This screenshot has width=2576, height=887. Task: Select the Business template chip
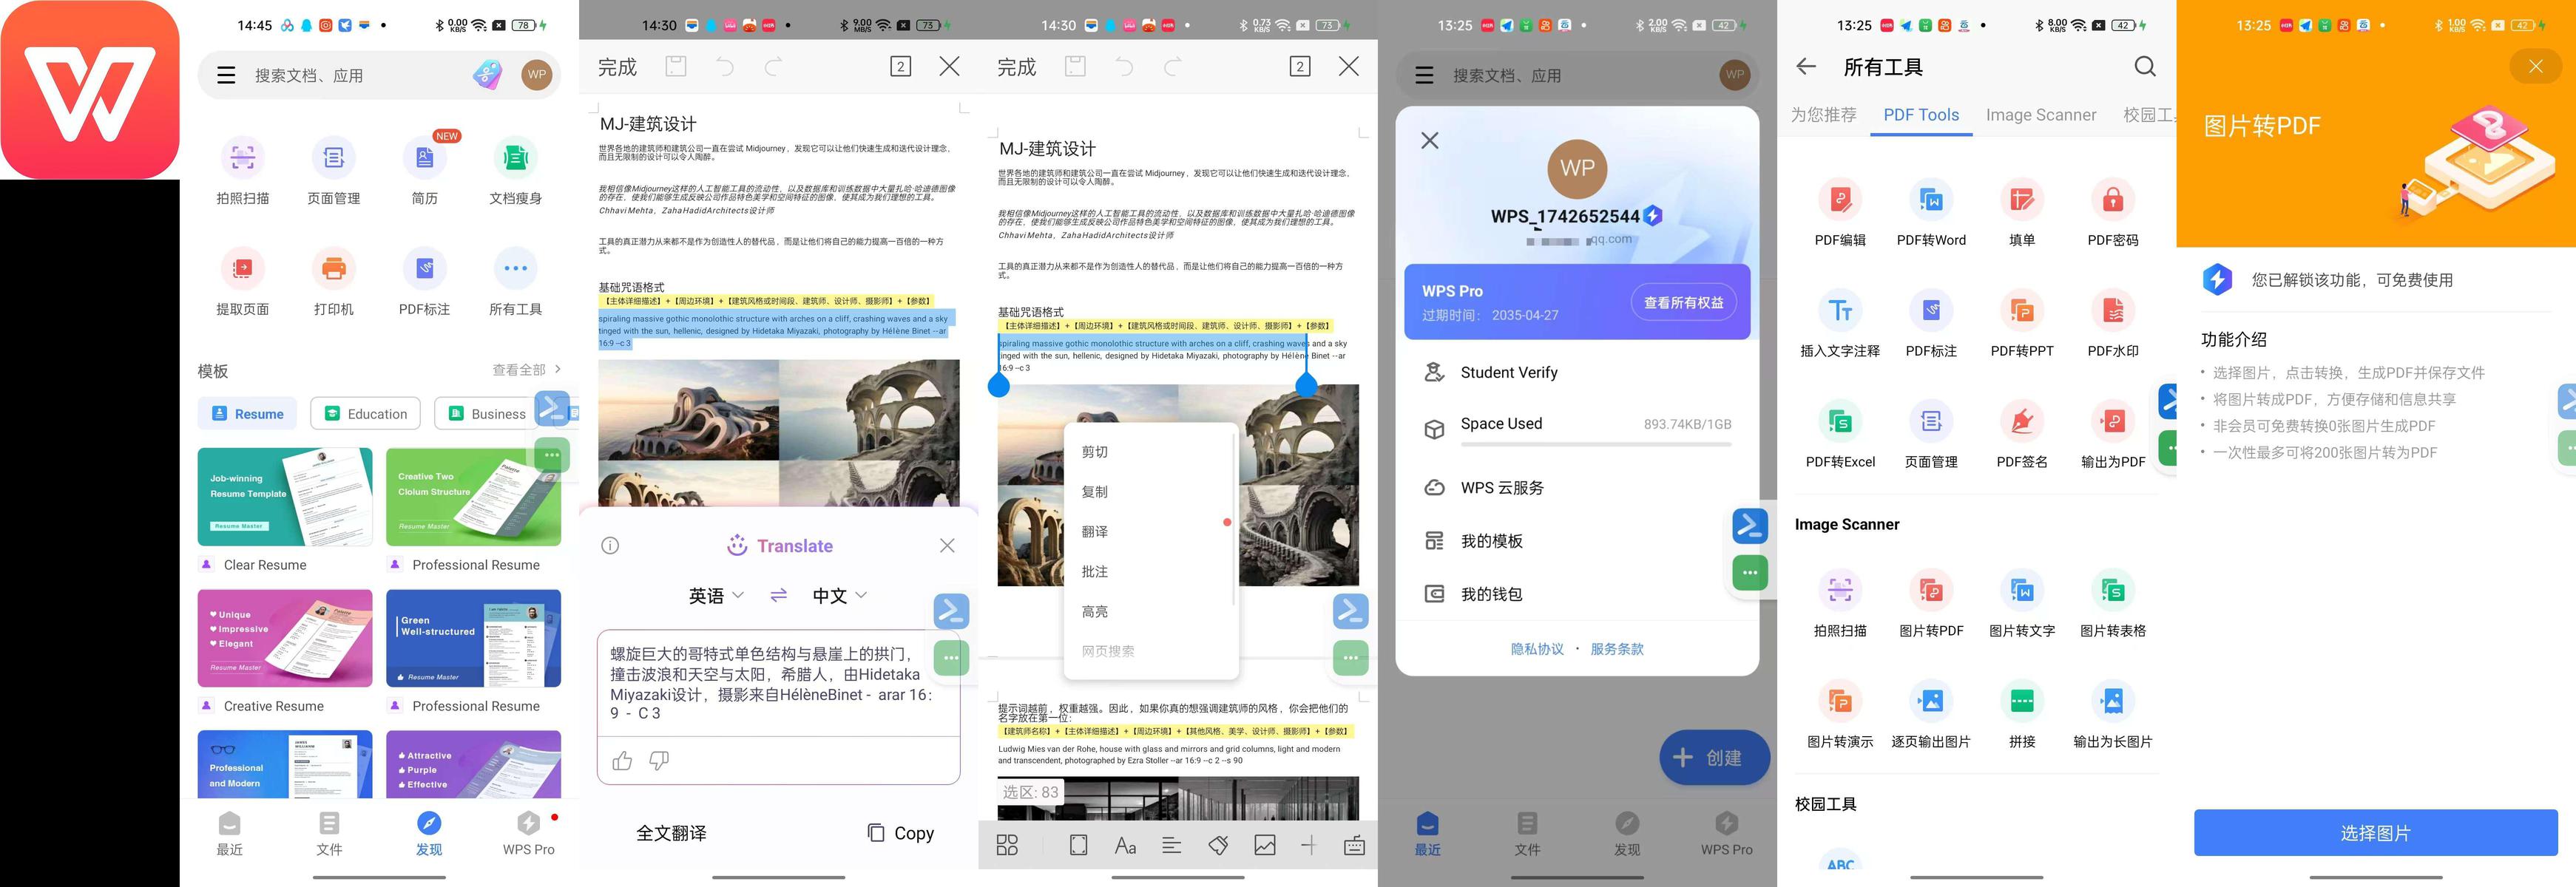click(x=487, y=413)
